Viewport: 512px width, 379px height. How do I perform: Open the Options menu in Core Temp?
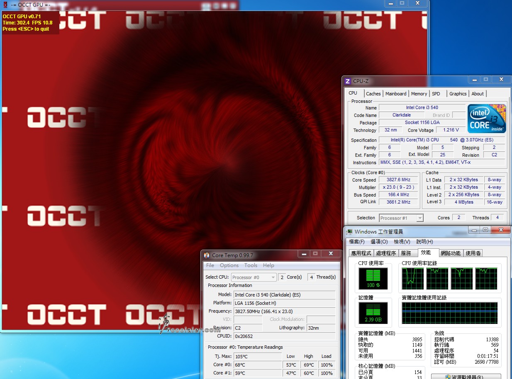pos(229,265)
